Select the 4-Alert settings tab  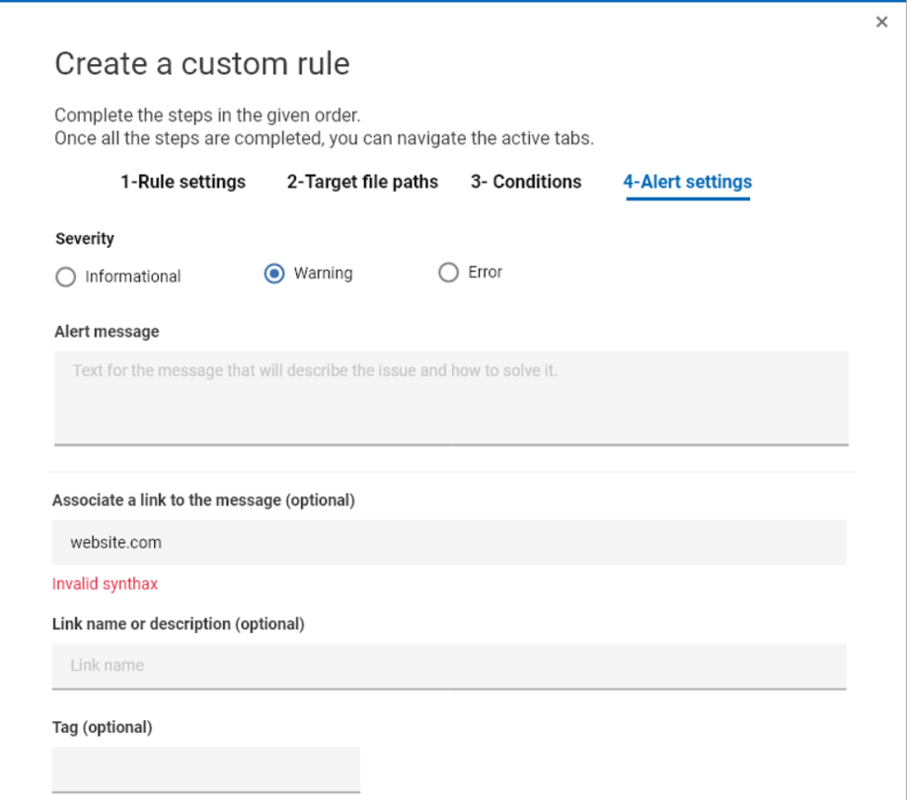click(x=687, y=182)
